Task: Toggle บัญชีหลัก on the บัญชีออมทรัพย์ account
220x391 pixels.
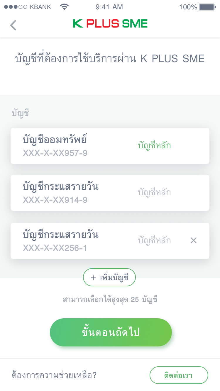Action: (154, 146)
